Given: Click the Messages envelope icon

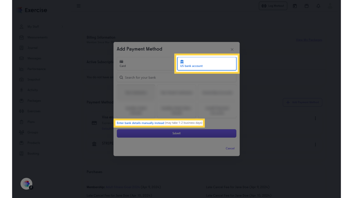Looking at the screenshot, I should pyautogui.click(x=21, y=58).
